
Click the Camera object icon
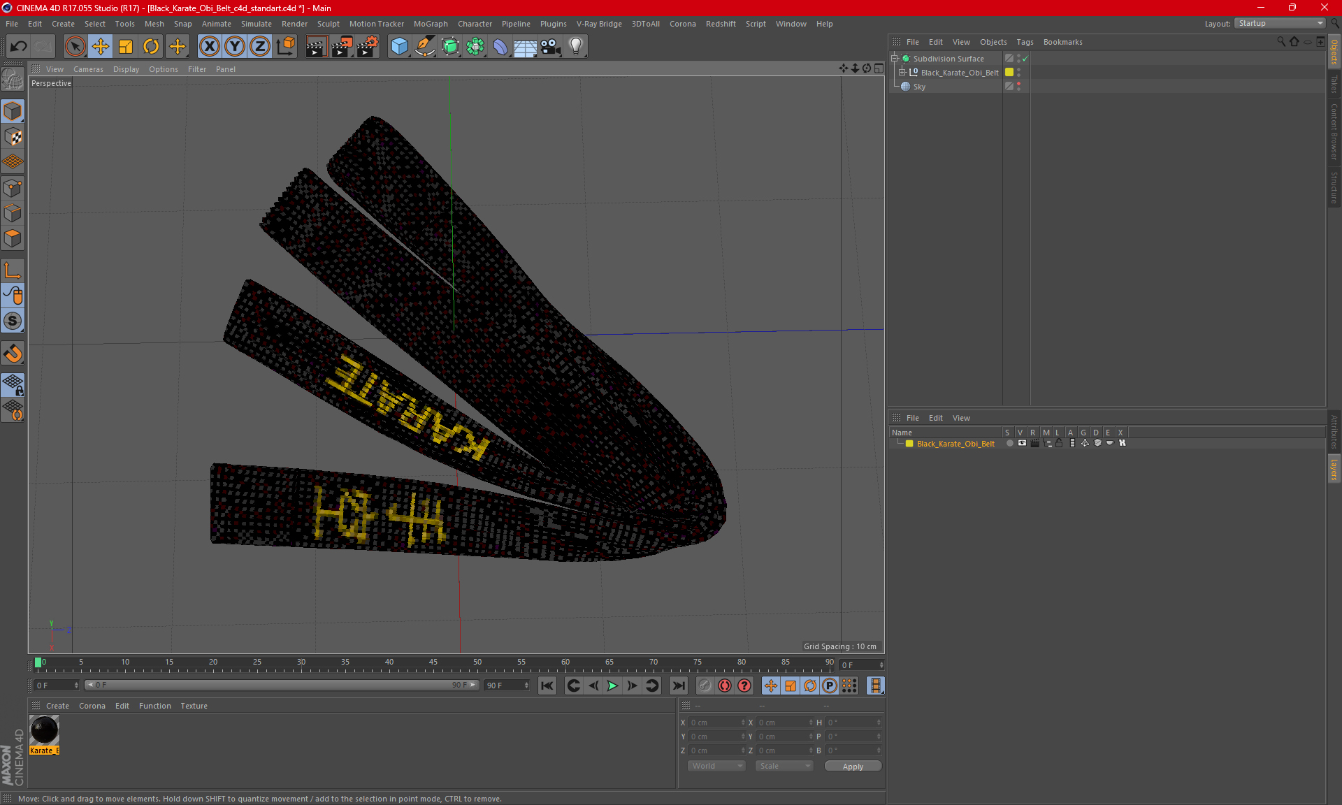click(551, 47)
